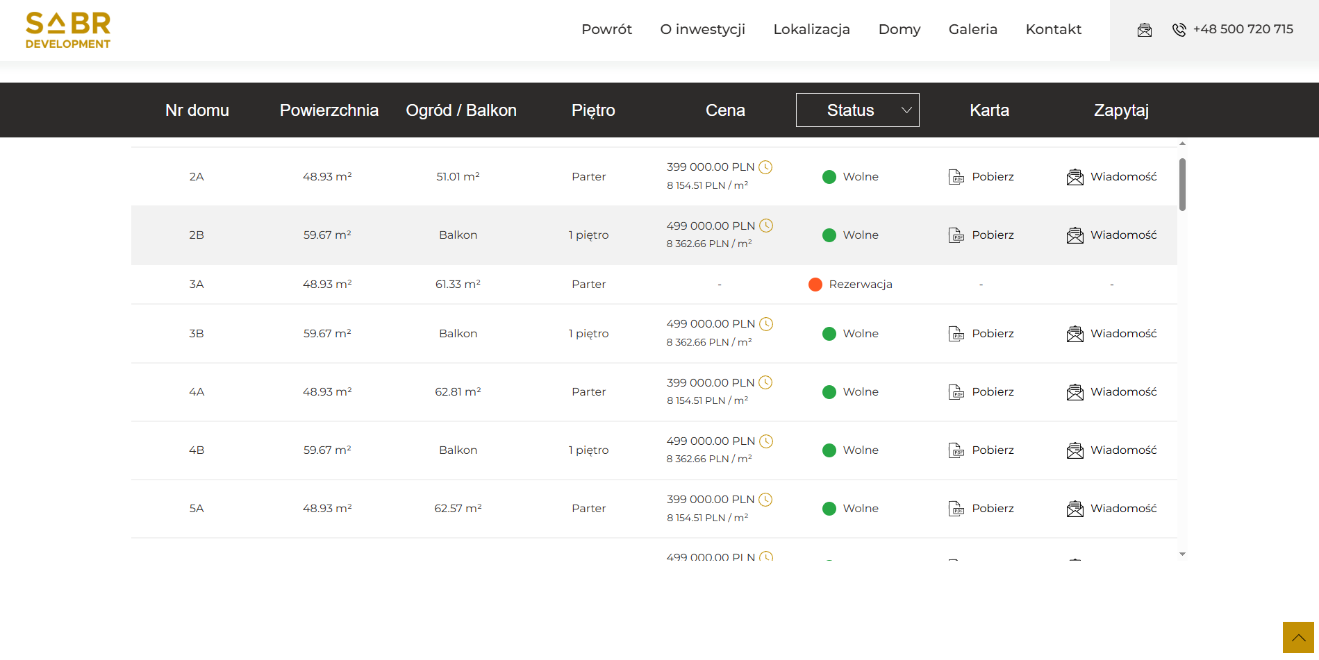
Task: Click Wiadomość for house 2A
Action: (1123, 177)
